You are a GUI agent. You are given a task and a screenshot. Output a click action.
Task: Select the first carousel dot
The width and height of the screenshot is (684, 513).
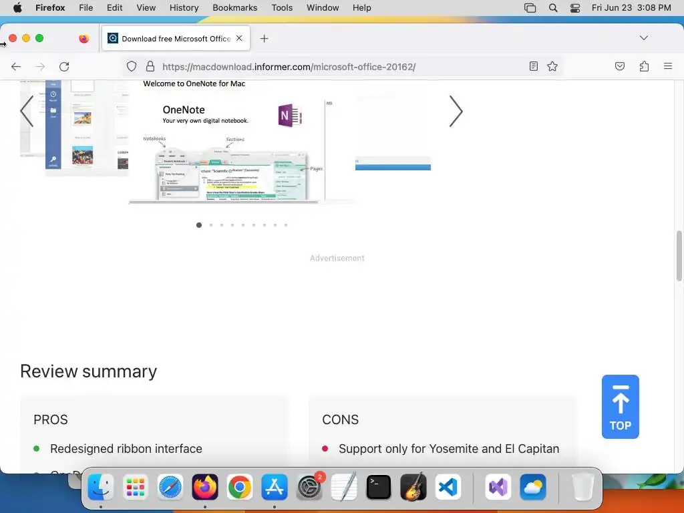[199, 225]
